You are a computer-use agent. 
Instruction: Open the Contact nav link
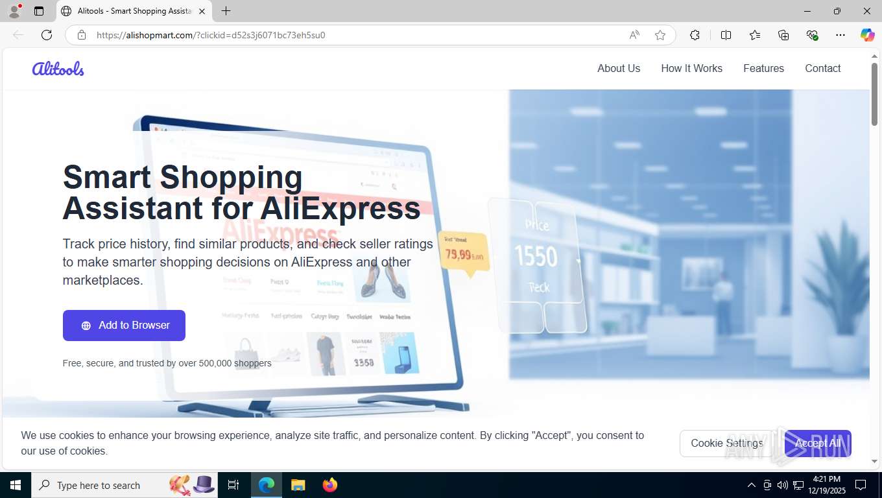(822, 68)
